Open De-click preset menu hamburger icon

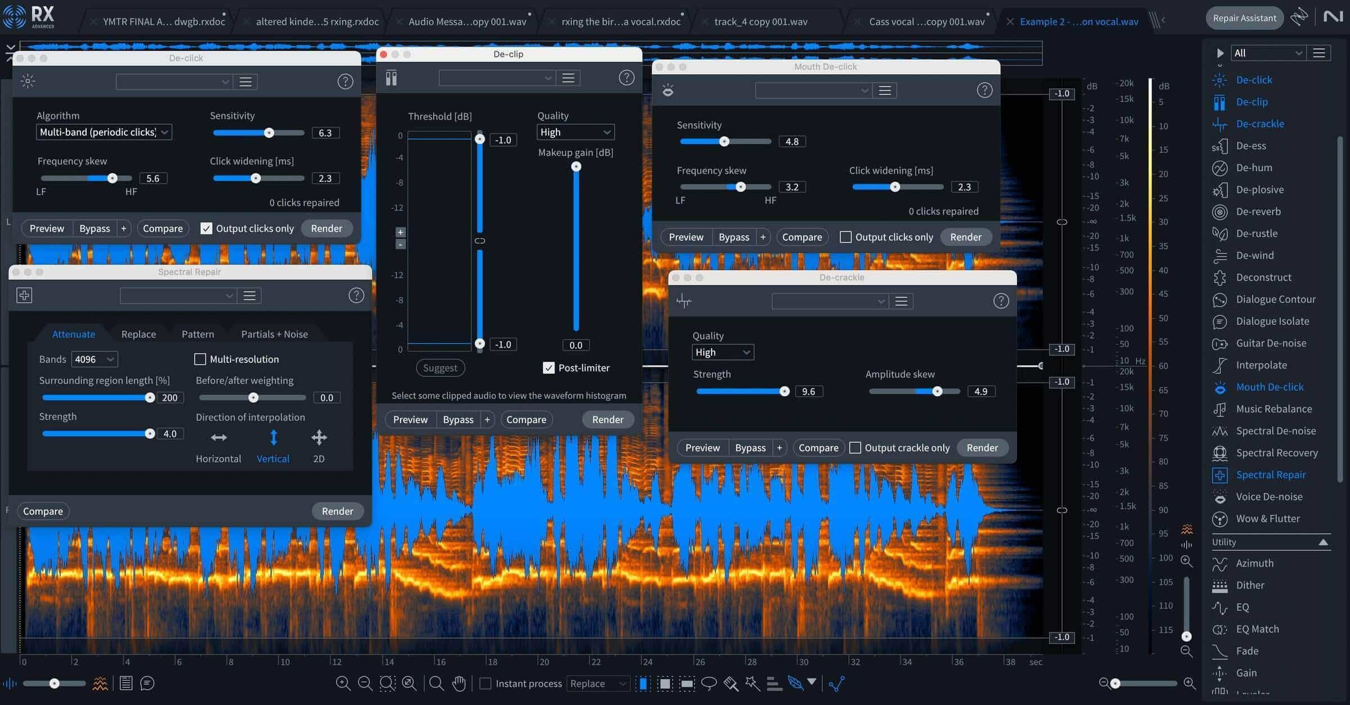245,82
